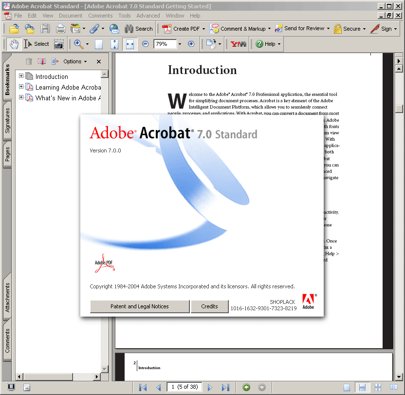Click the Yahoo search toolbar icon

[x=238, y=44]
